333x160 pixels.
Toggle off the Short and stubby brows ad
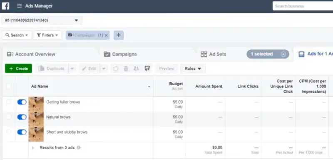tap(22, 132)
